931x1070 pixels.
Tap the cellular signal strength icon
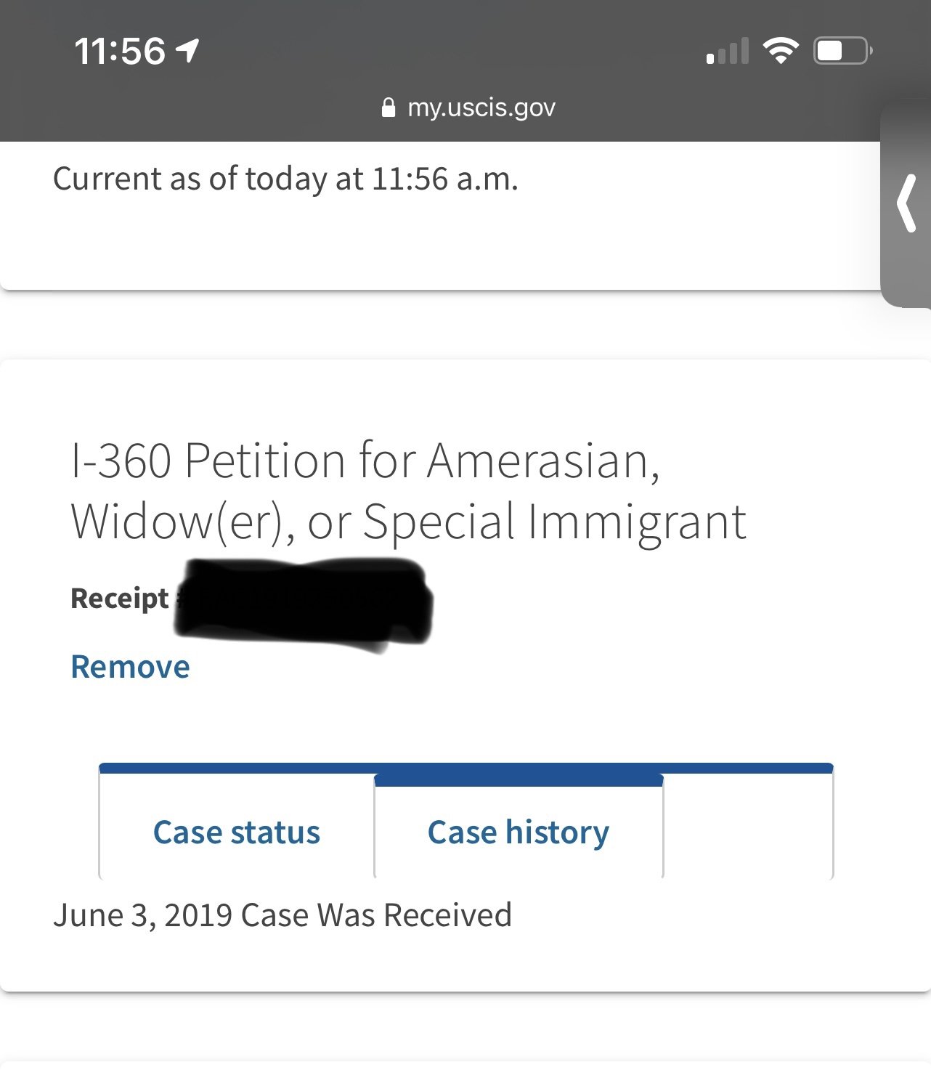(x=727, y=52)
